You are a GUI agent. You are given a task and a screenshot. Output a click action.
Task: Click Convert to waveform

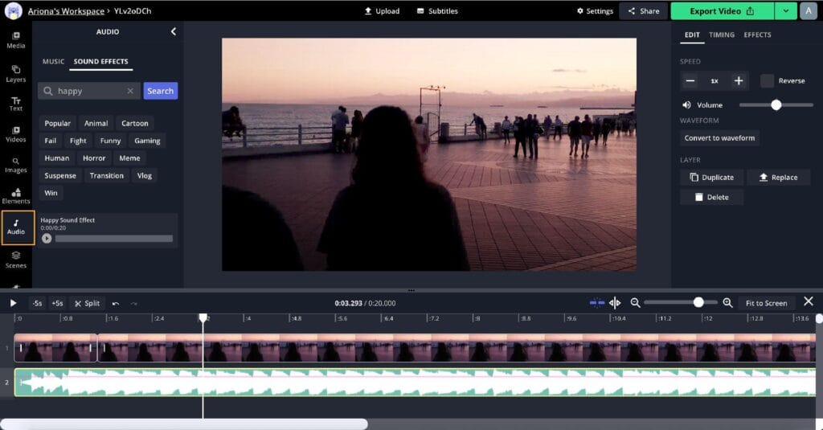pos(719,138)
